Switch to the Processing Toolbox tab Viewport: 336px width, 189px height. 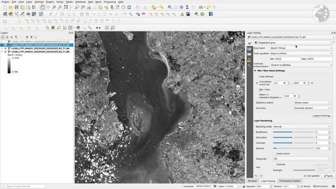(290, 181)
